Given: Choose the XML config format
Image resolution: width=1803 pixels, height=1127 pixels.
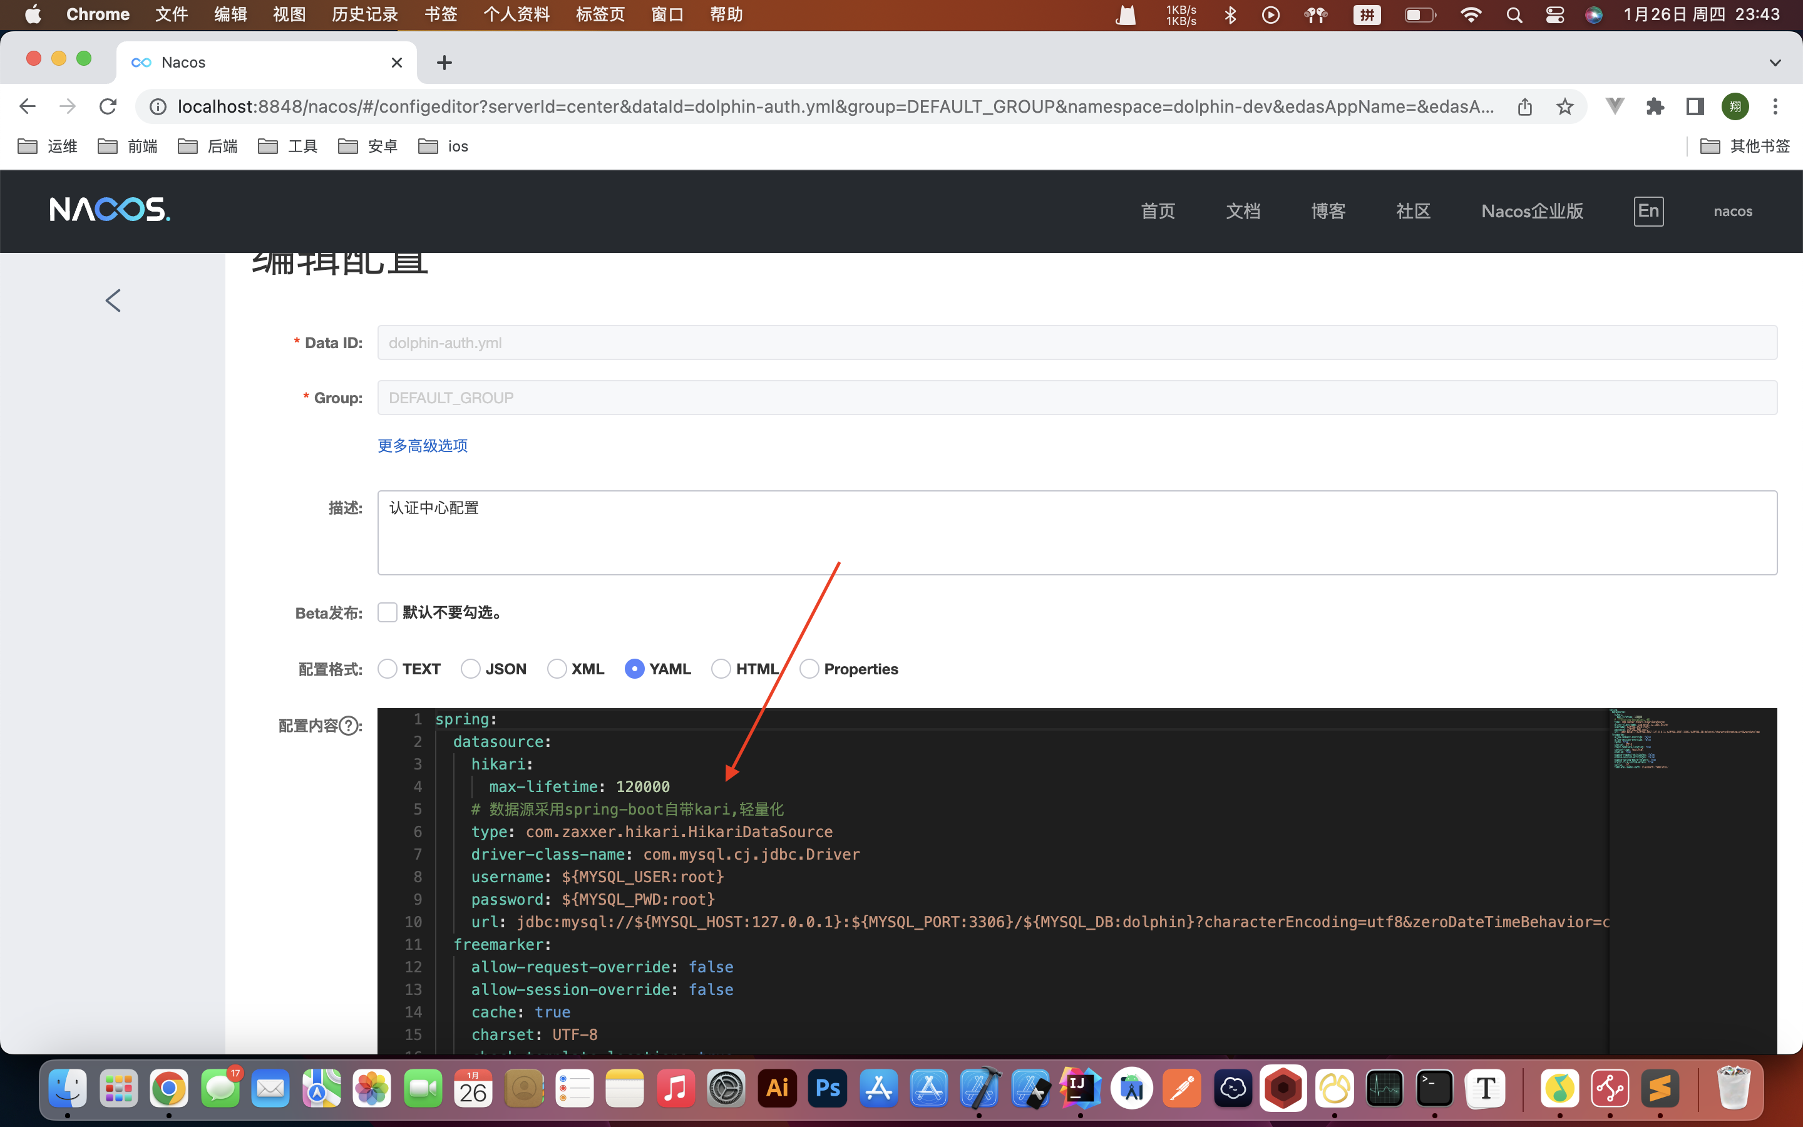Looking at the screenshot, I should (557, 669).
